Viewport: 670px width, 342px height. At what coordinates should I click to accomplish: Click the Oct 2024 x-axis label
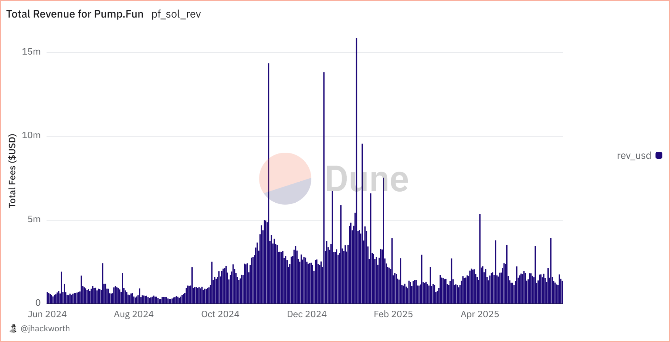220,314
